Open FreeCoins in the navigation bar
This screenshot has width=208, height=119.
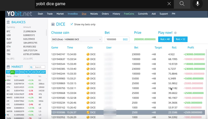click(129, 14)
